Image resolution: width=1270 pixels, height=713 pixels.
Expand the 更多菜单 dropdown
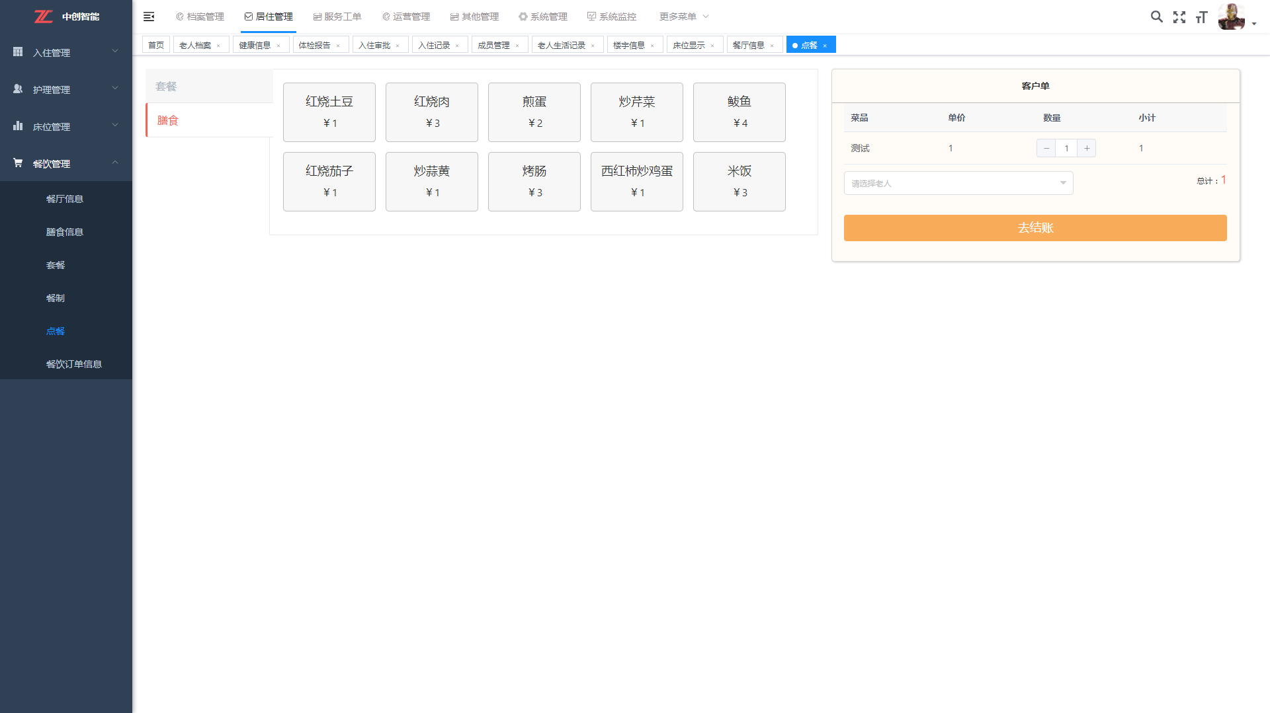point(683,17)
